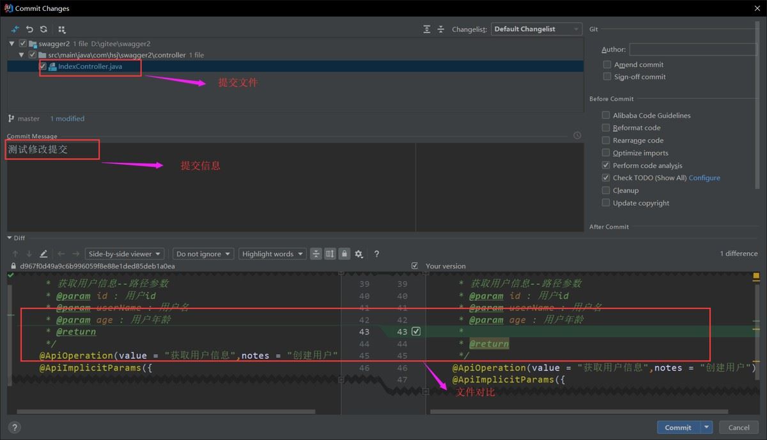Open the Side-by-side viewer dropdown
The width and height of the screenshot is (767, 440).
point(125,254)
